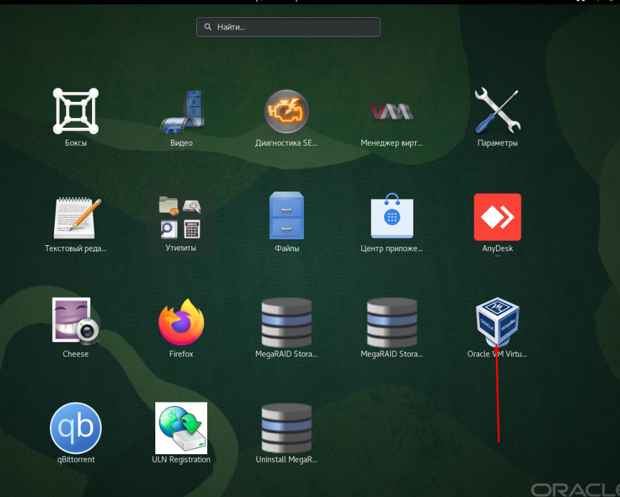This screenshot has height=497, width=620.
Task: Start Firefox browser
Action: point(181,322)
